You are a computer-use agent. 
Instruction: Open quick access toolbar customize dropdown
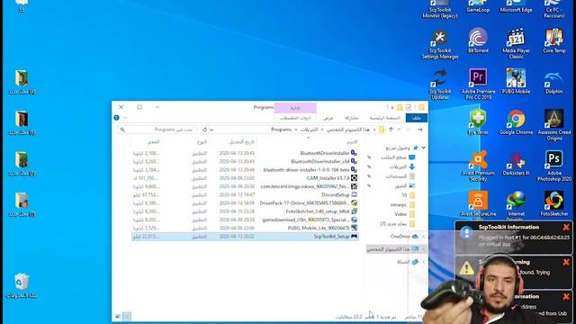(392, 108)
